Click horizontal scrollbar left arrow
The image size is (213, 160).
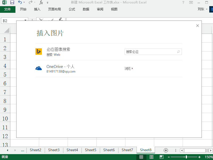[182, 150]
